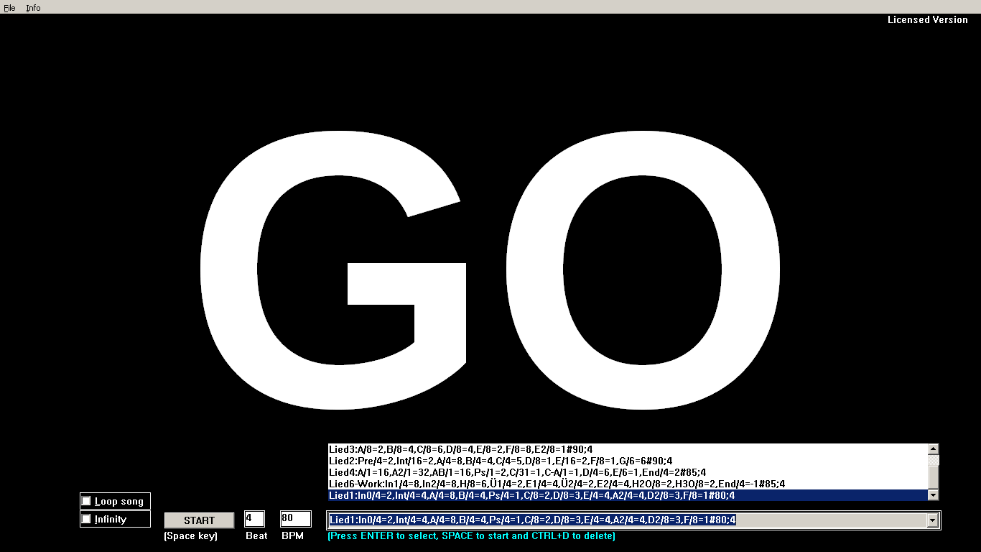The width and height of the screenshot is (981, 552).
Task: Toggle the Infinity checkbox
Action: pos(87,519)
